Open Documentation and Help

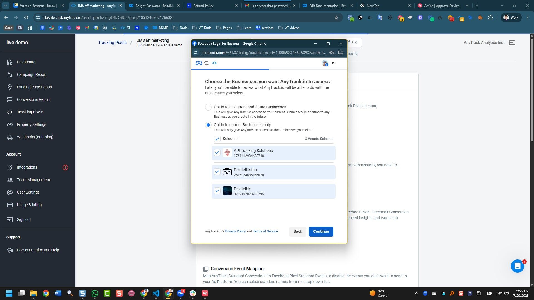point(38,250)
